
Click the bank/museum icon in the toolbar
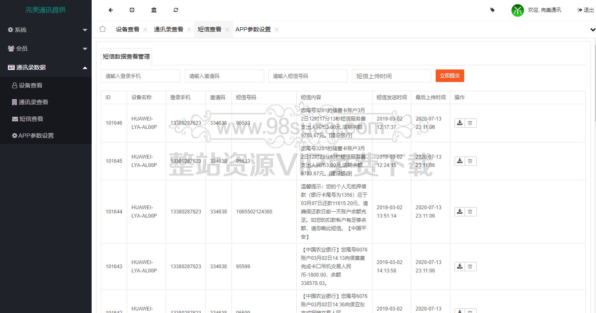point(154,10)
